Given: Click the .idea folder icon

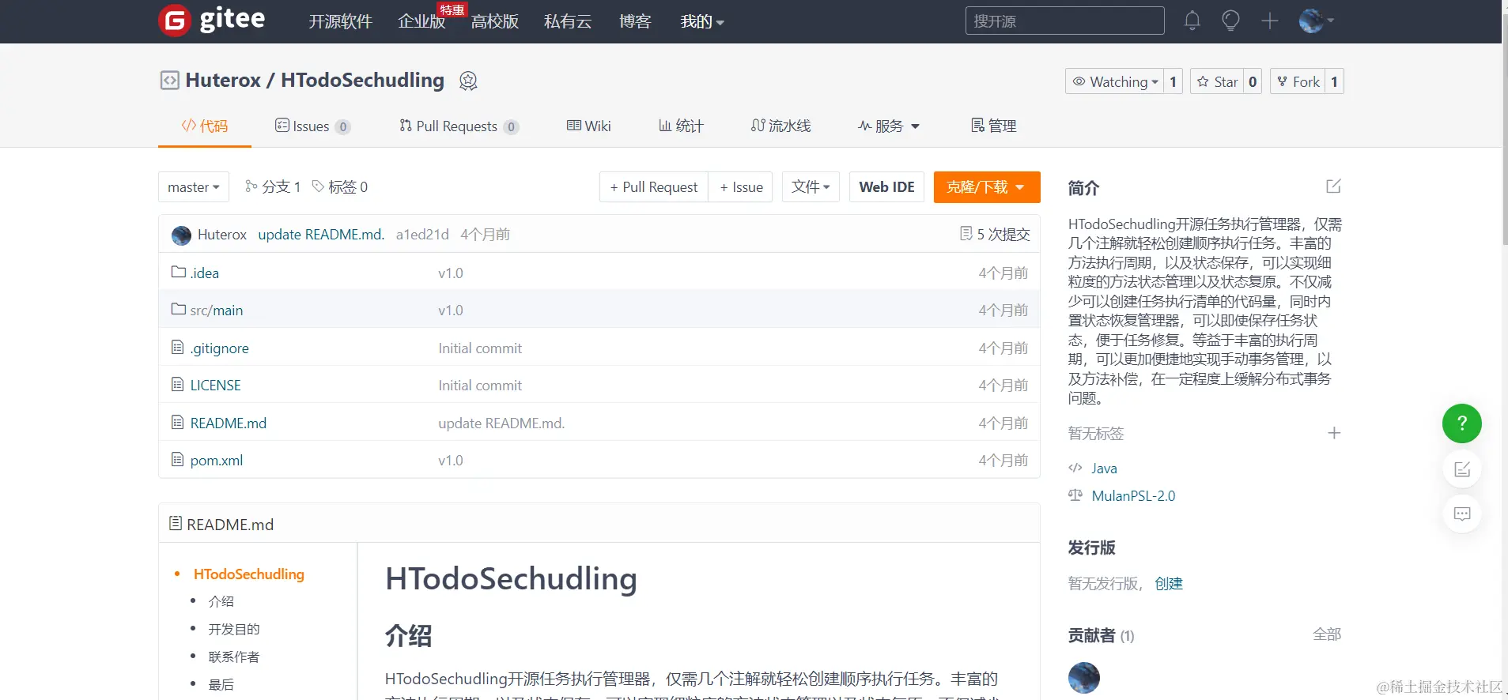Looking at the screenshot, I should [x=179, y=272].
